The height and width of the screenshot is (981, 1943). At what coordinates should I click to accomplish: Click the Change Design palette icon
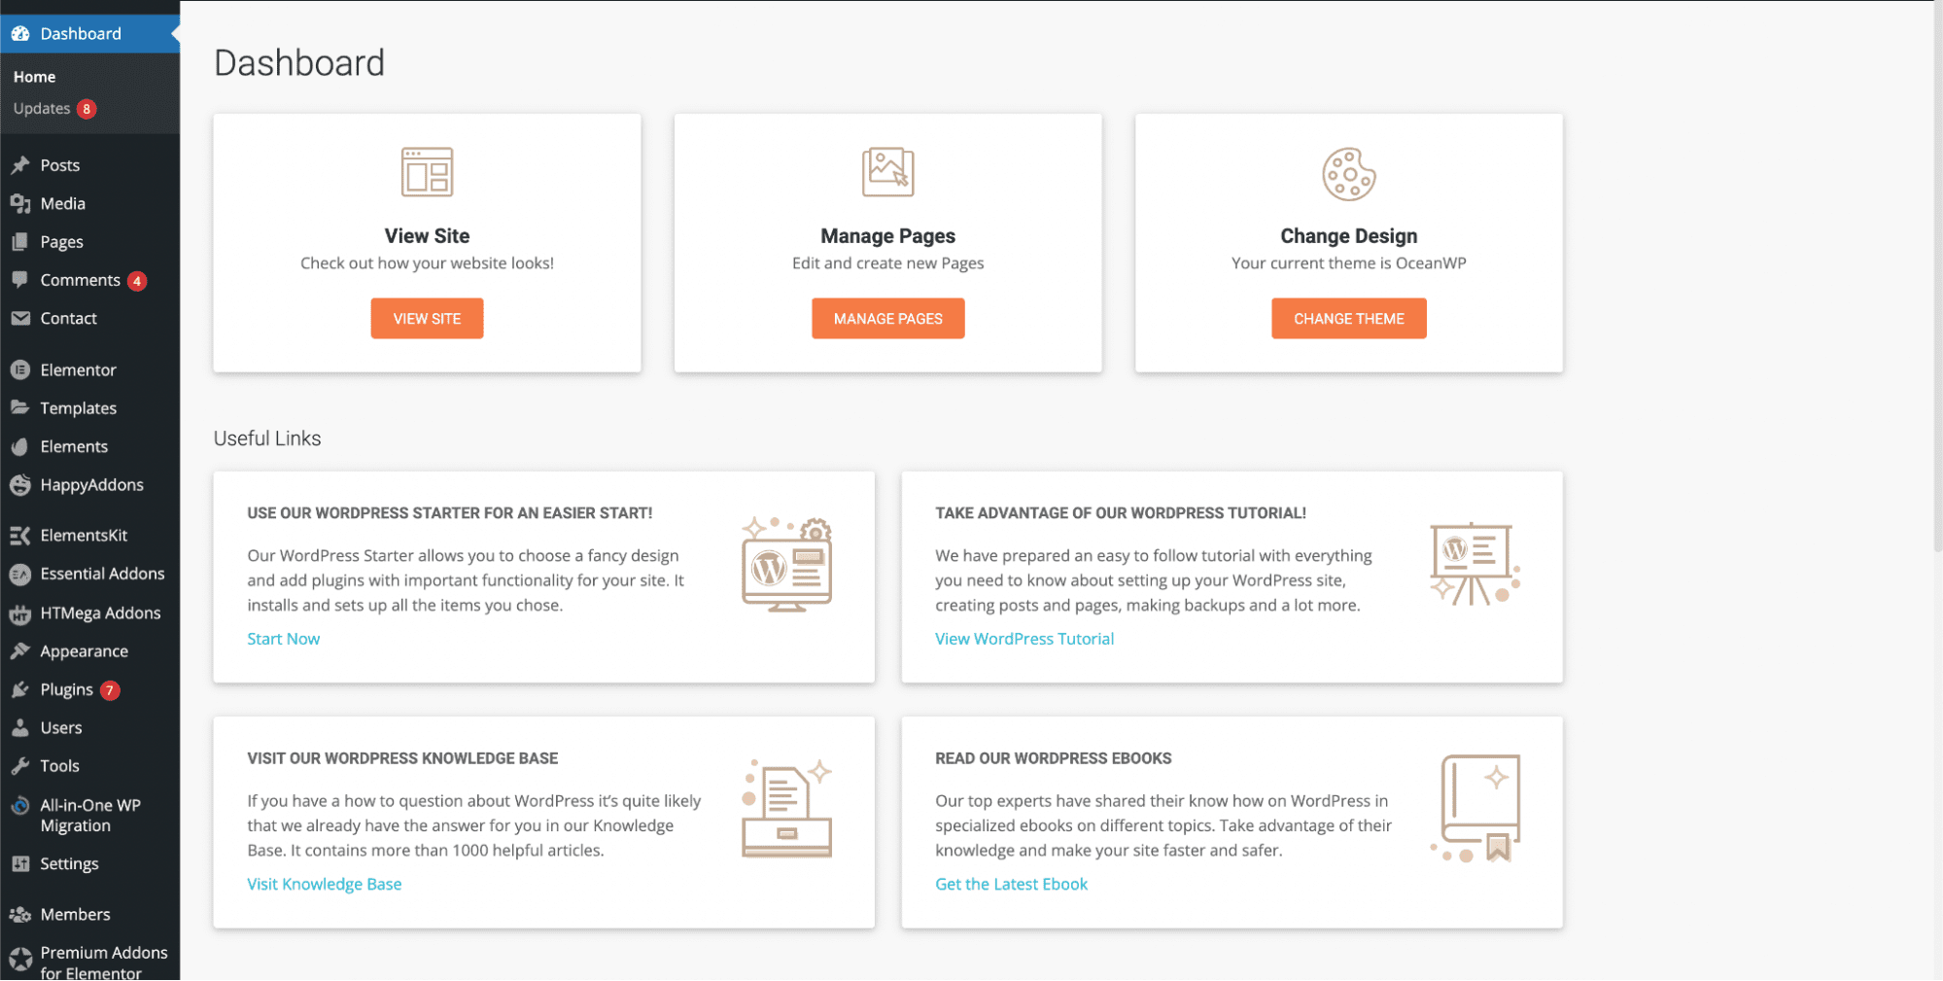click(1348, 174)
